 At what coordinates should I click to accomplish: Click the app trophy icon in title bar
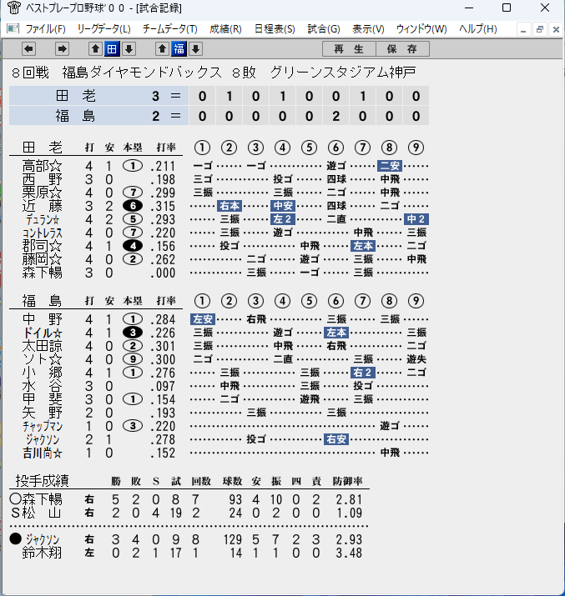[x=13, y=8]
